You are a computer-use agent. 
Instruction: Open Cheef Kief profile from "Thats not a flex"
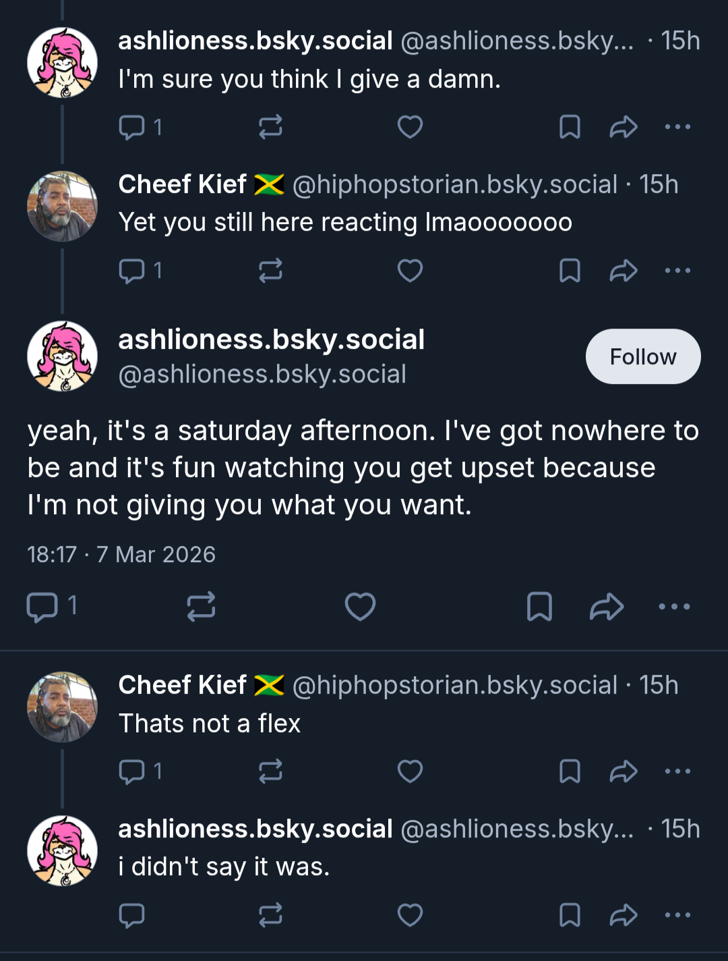182,684
